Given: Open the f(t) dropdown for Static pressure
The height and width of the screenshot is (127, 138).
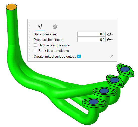Looking at the screenshot, I should 110,34.
